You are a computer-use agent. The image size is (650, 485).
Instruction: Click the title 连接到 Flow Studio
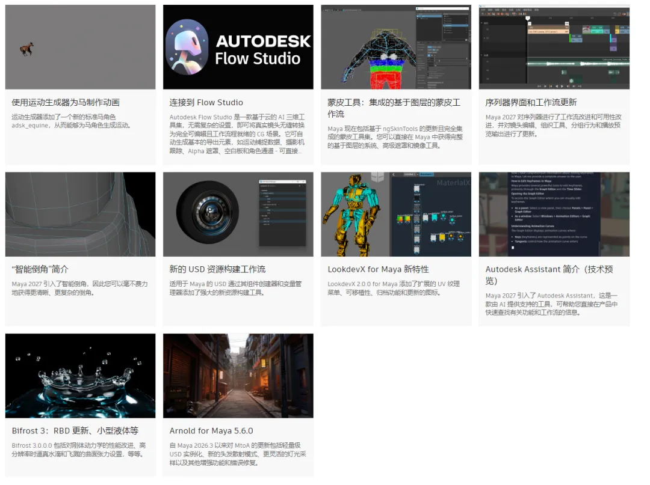206,102
